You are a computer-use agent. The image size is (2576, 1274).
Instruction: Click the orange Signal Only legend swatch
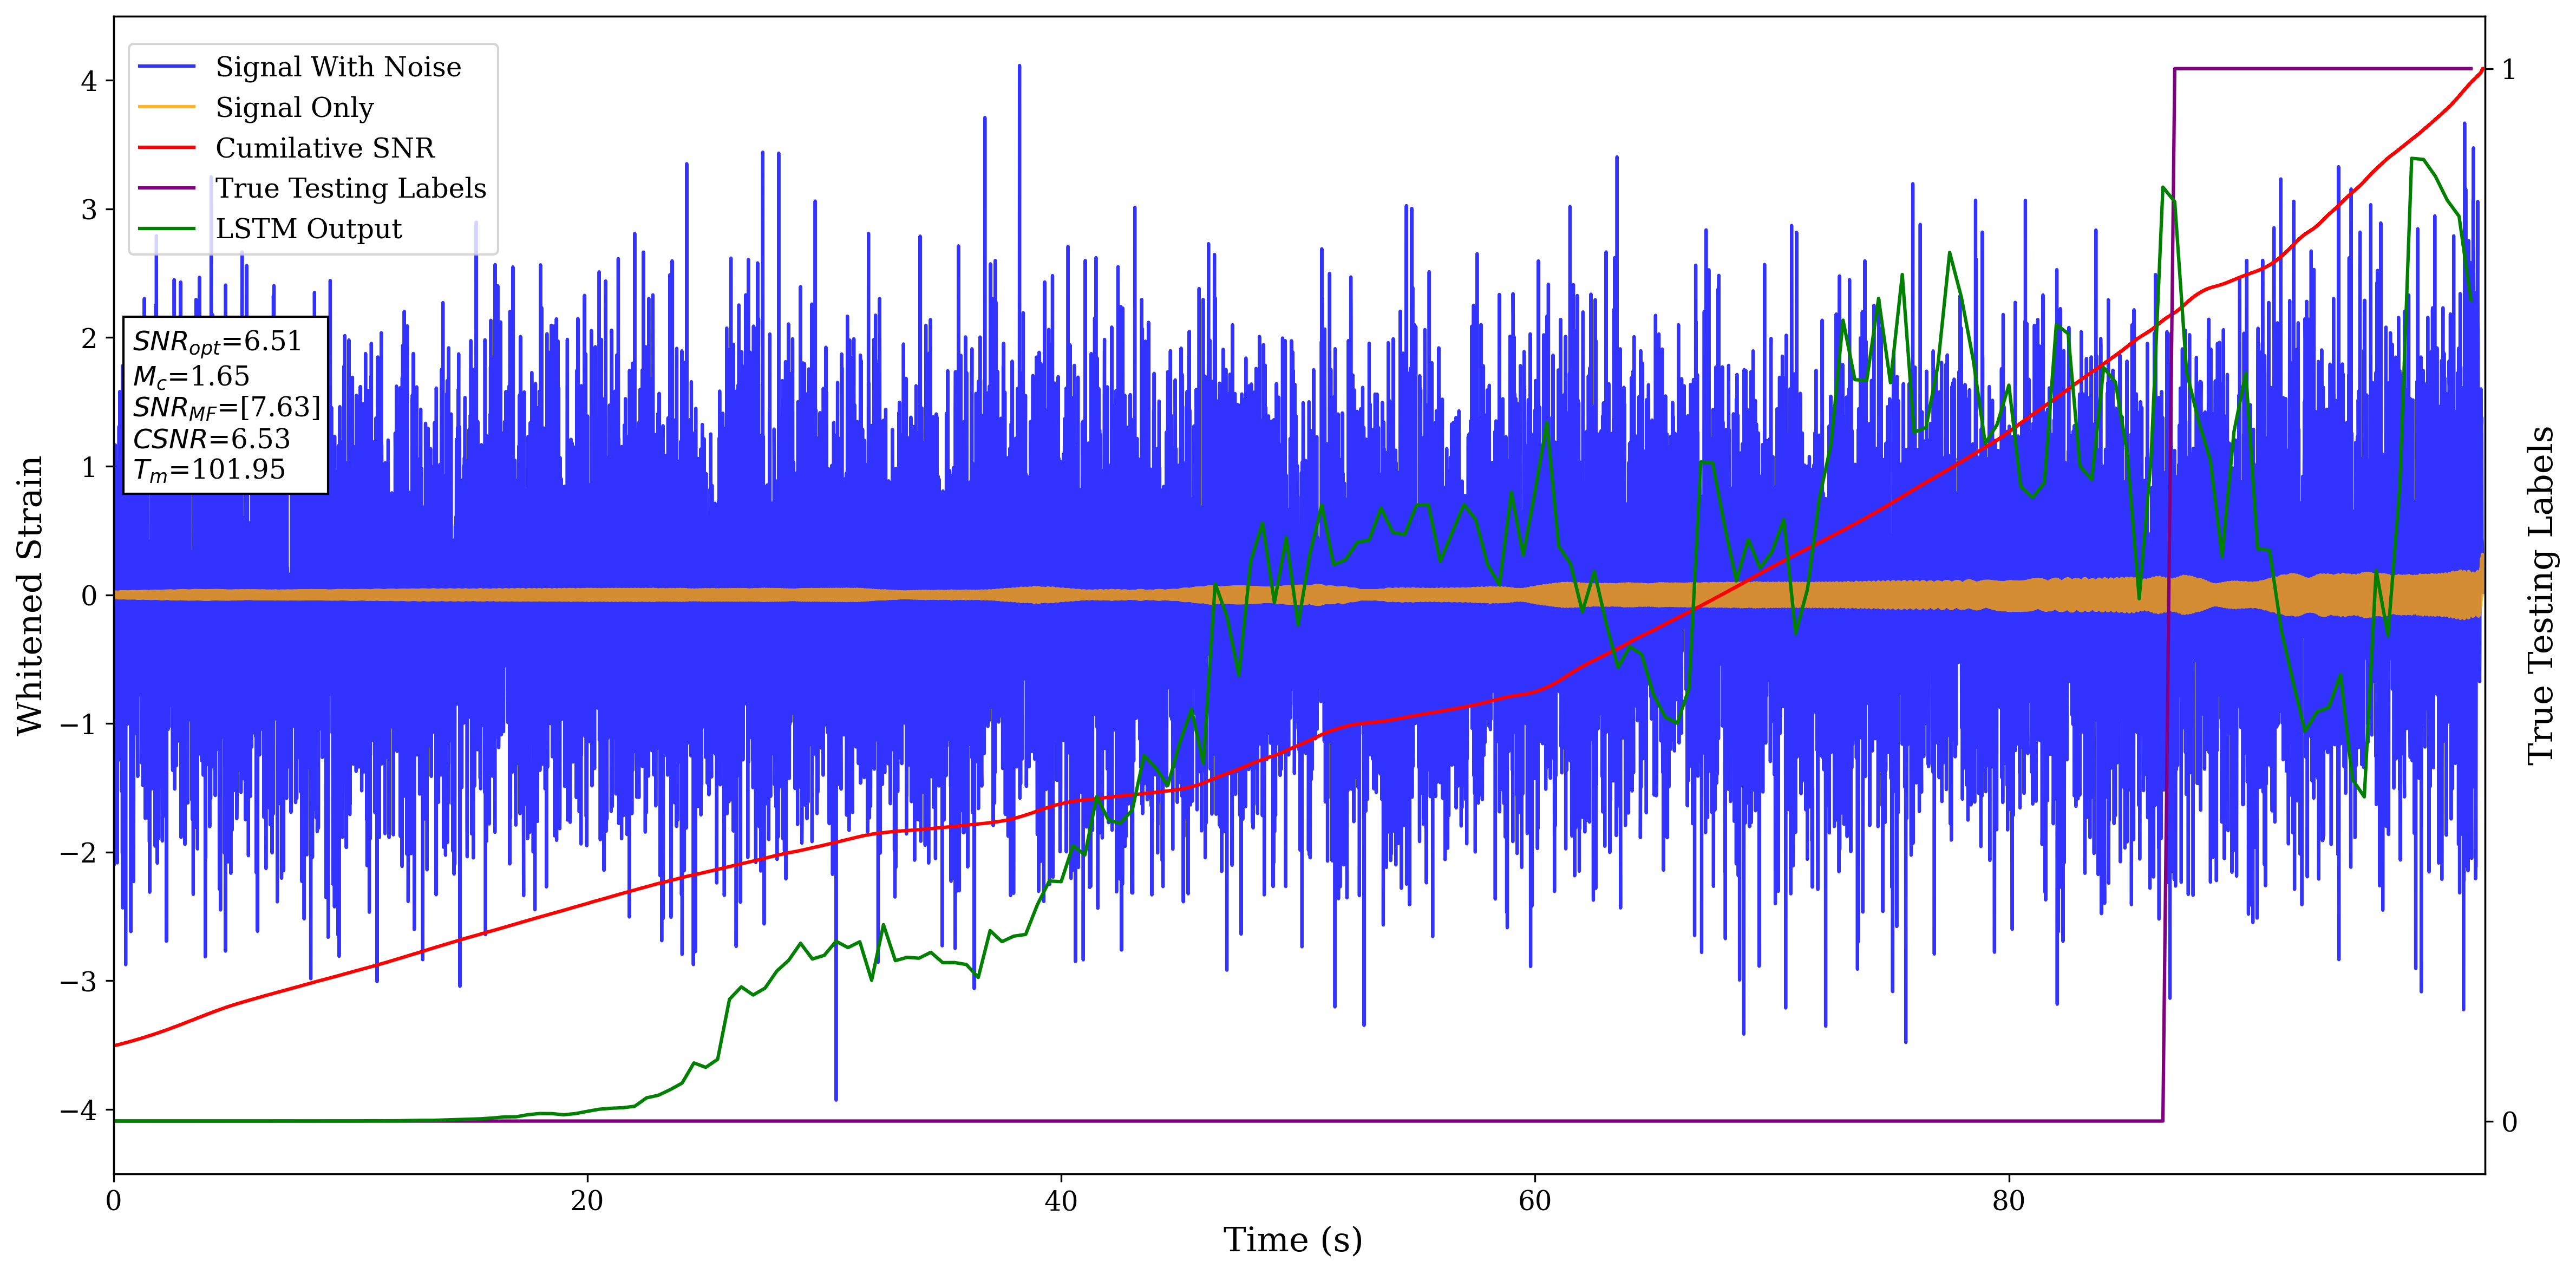(x=166, y=107)
